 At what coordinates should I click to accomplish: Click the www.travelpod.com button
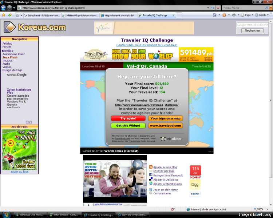(x=165, y=126)
